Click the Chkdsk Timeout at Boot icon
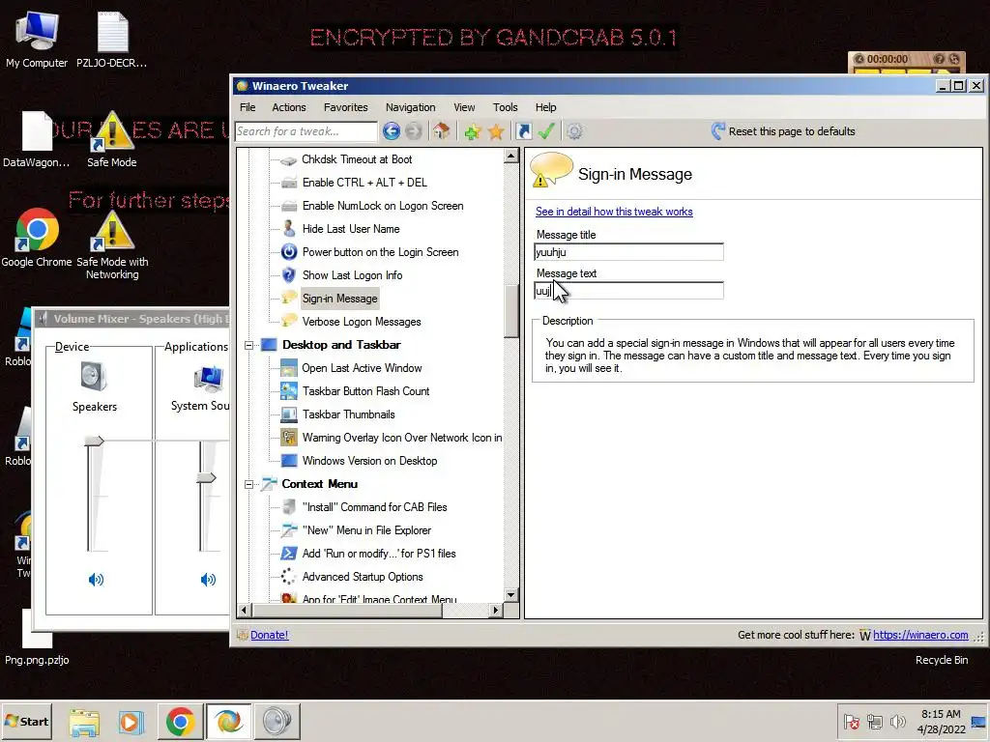Image resolution: width=990 pixels, height=742 pixels. [288, 160]
